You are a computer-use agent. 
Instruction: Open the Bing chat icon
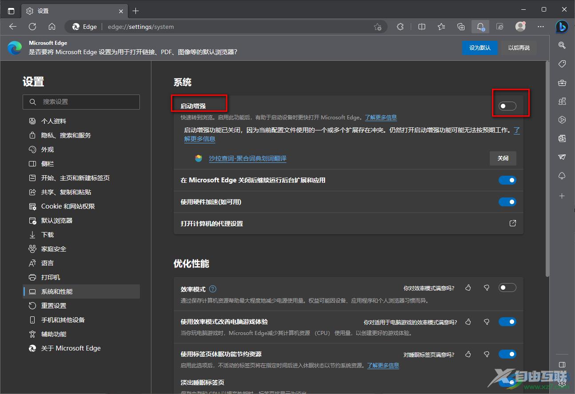pos(562,27)
